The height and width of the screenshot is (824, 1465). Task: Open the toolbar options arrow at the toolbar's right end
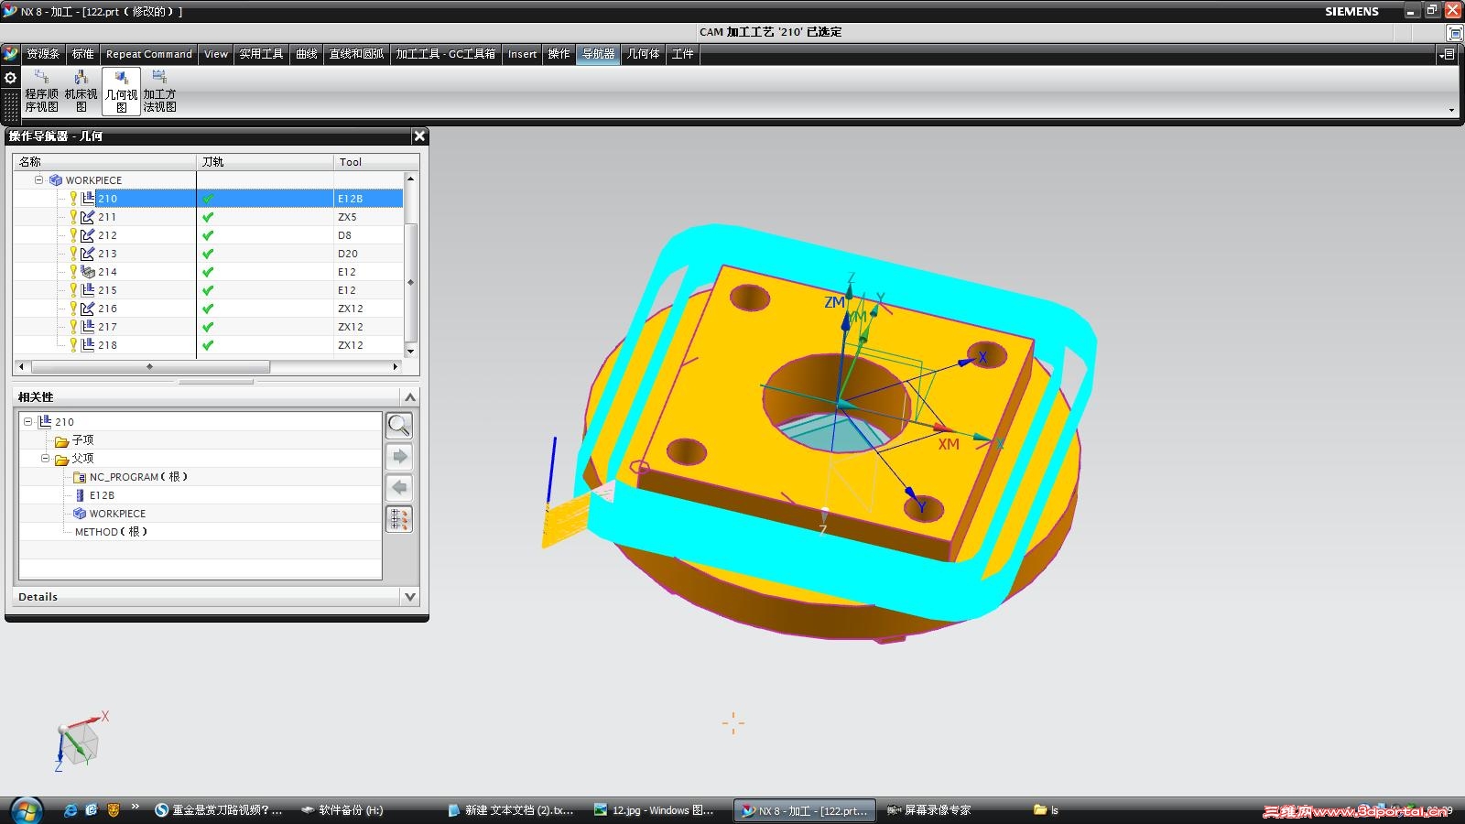(1451, 110)
